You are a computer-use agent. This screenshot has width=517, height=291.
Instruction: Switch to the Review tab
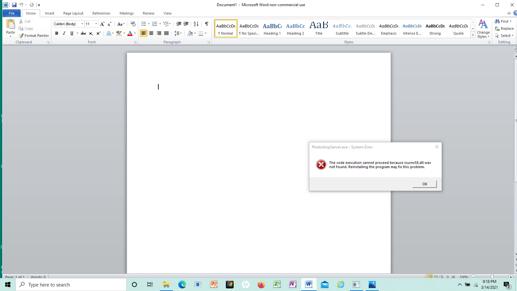[x=149, y=13]
